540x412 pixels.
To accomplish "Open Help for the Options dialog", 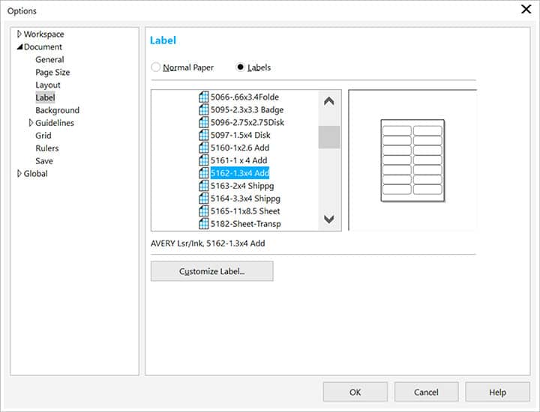I will click(x=498, y=392).
